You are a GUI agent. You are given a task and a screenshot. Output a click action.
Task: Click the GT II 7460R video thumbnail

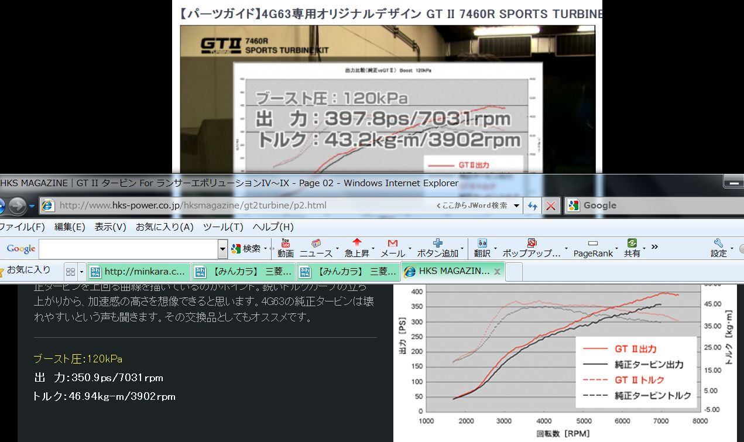[388, 99]
